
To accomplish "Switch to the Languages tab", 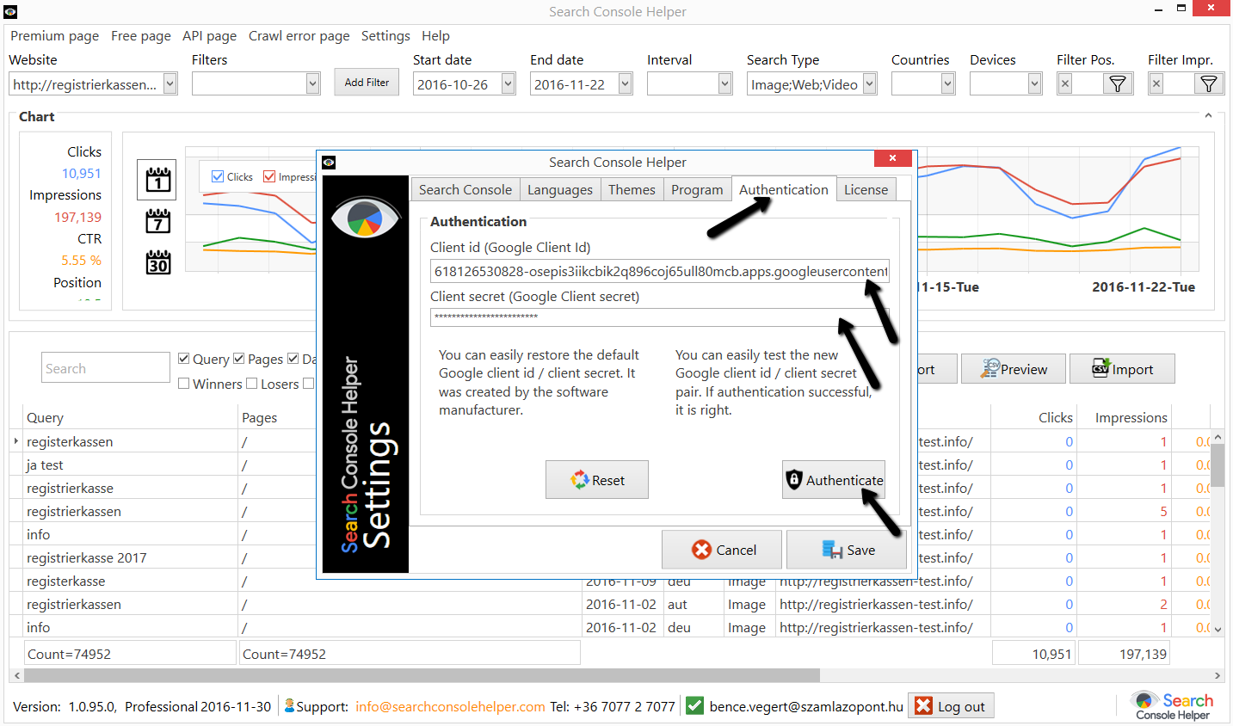I will 560,189.
